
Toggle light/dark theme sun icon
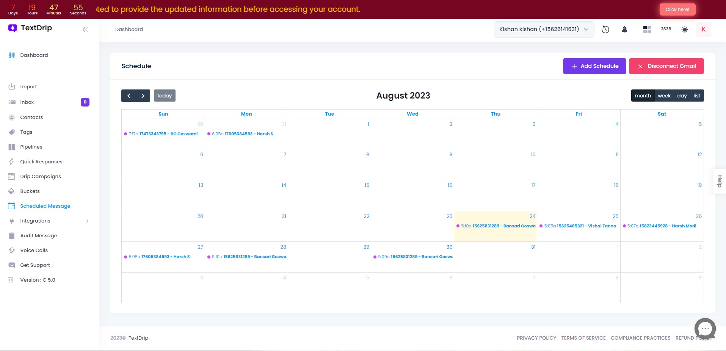pyautogui.click(x=685, y=30)
